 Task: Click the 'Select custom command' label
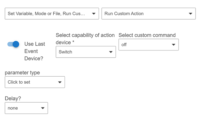147,35
